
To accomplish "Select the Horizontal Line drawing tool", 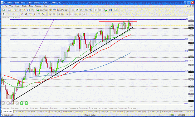I will 17,14.
